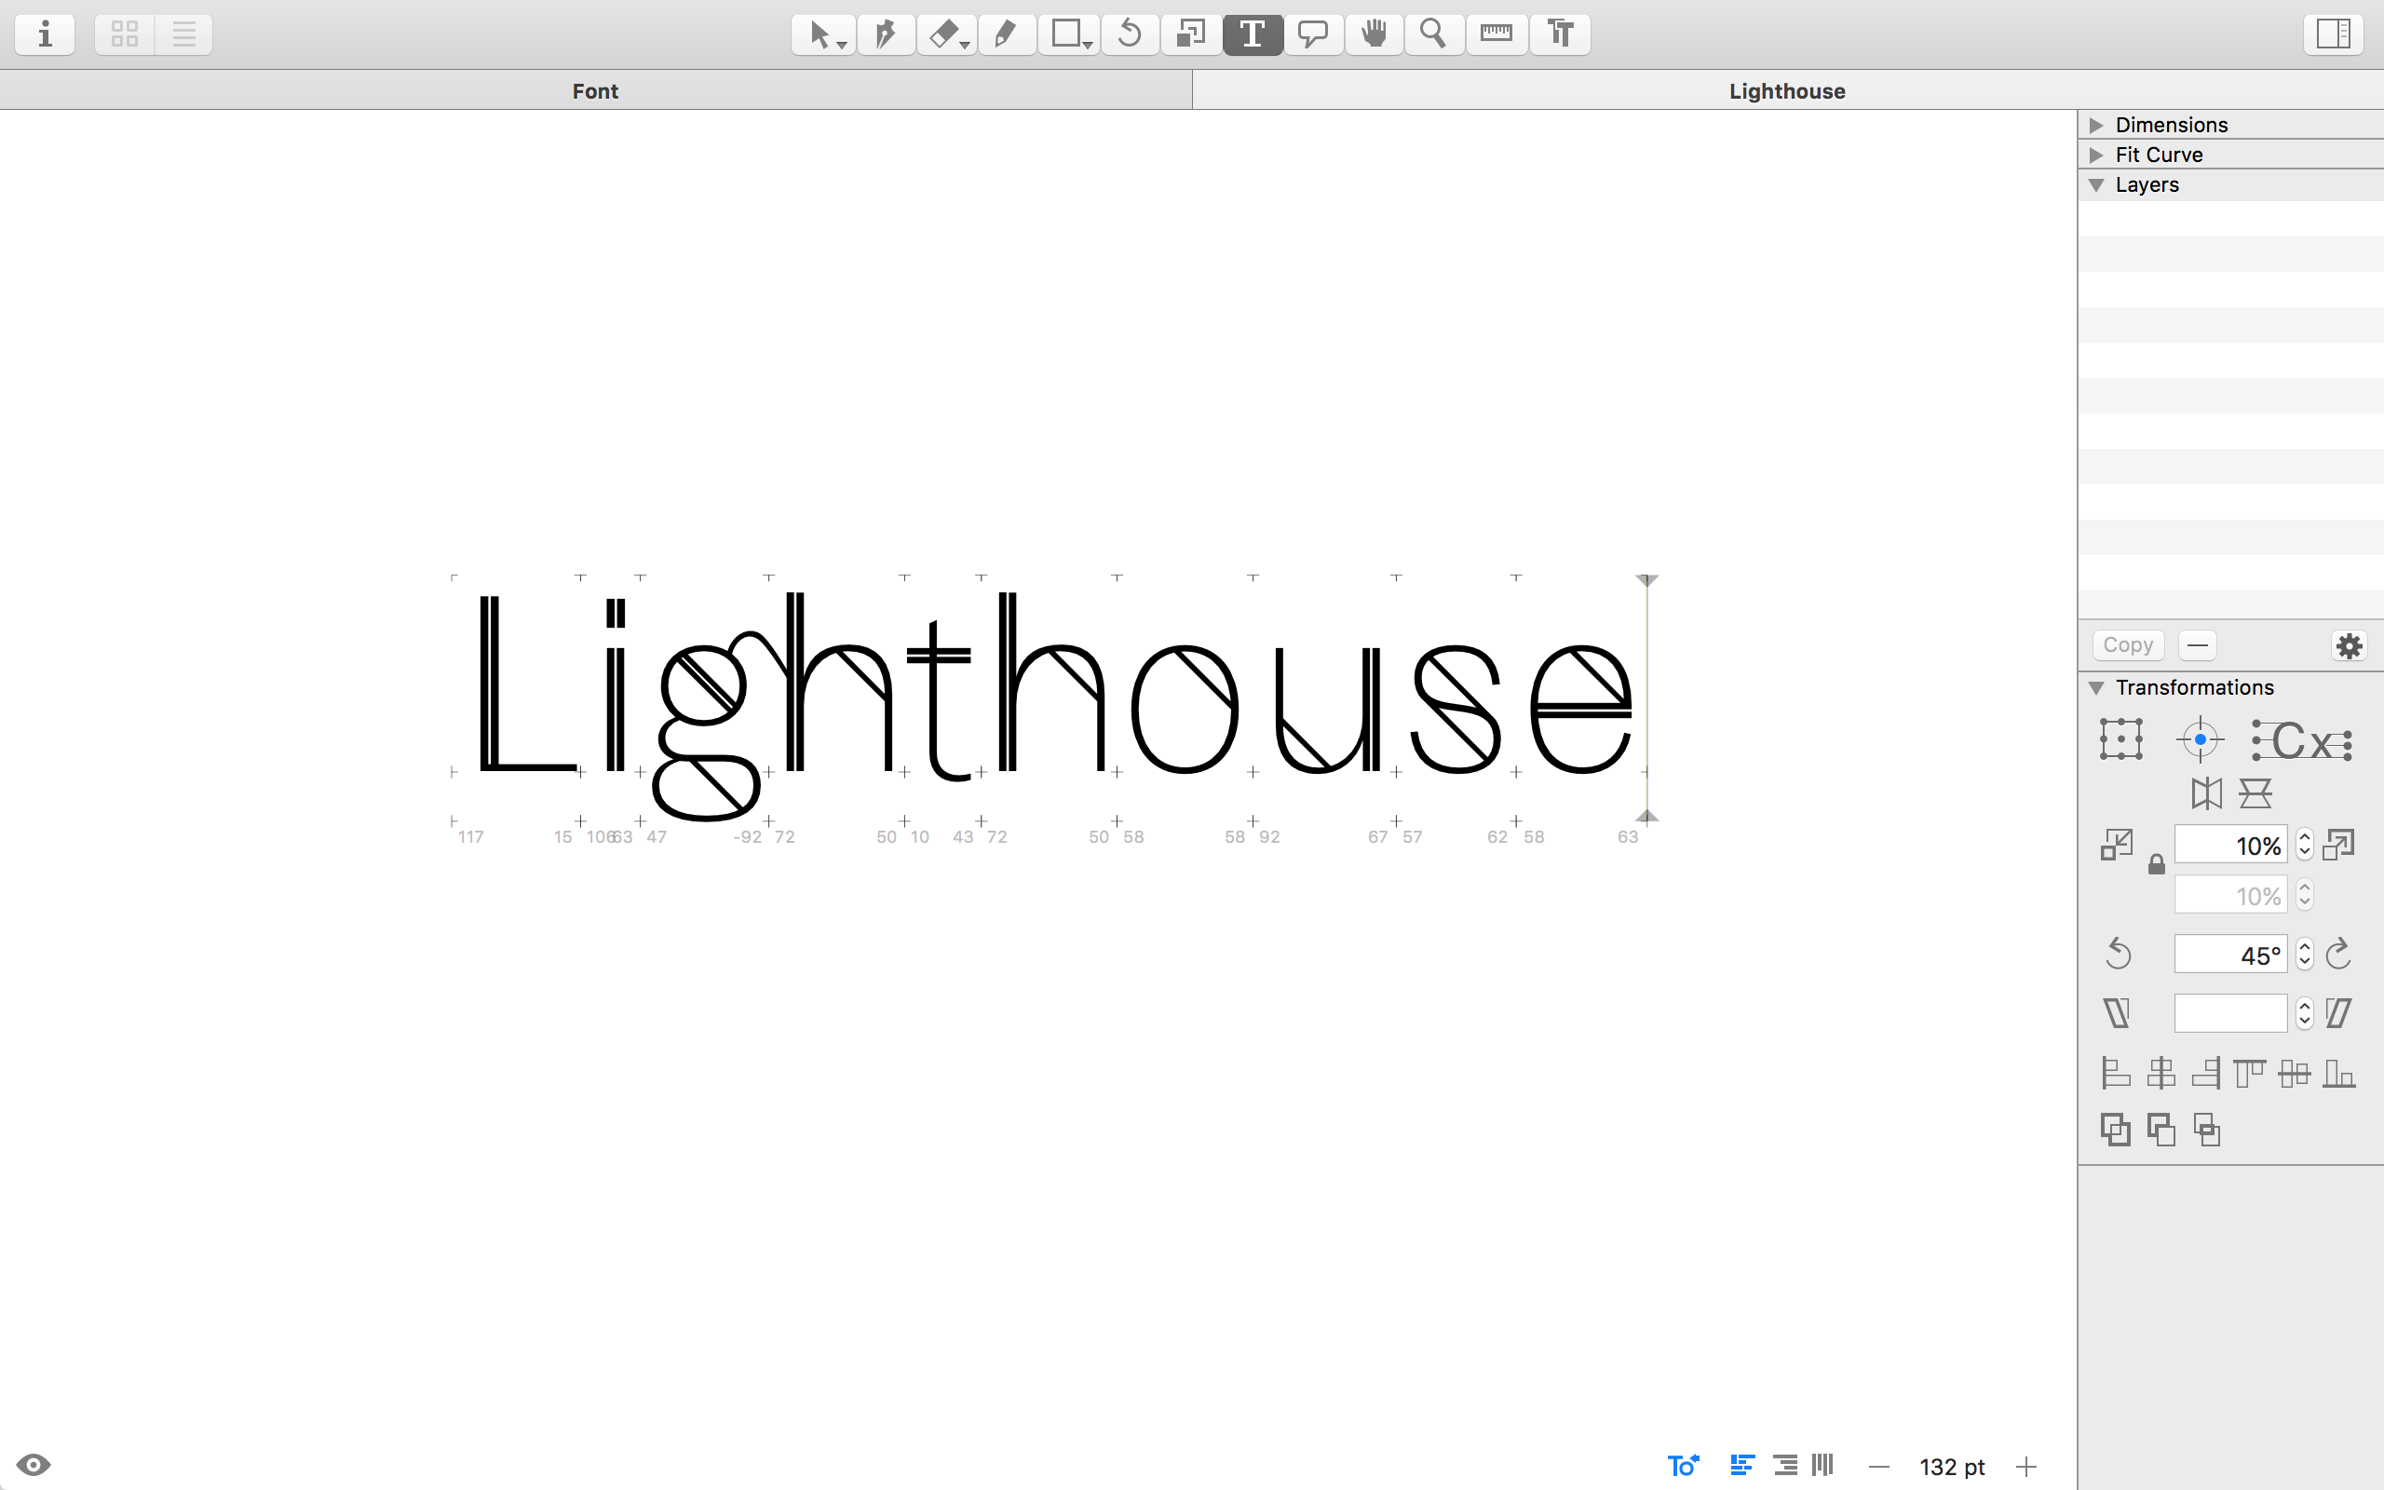2384x1490 pixels.
Task: Step the horizontal scale percentage
Action: pyautogui.click(x=2304, y=845)
